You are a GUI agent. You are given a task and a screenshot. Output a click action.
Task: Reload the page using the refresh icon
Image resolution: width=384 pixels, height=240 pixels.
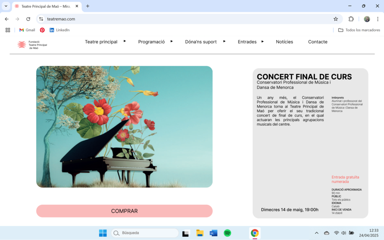(28, 19)
